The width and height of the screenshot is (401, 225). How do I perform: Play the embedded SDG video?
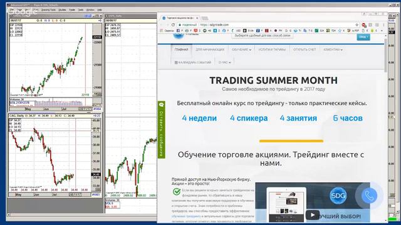pos(313,215)
